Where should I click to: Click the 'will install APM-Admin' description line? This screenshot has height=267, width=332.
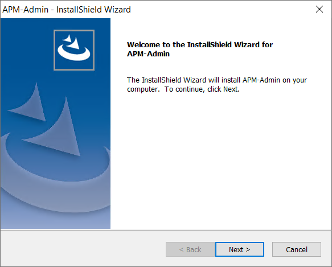[x=217, y=80]
